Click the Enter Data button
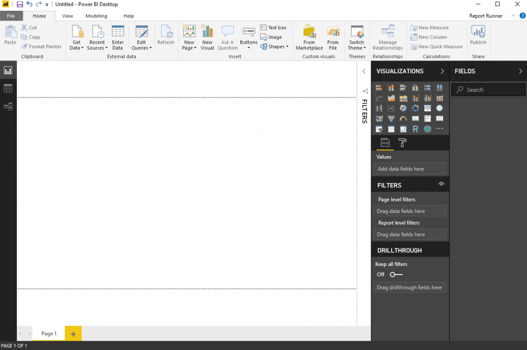This screenshot has height=350, width=527. point(118,38)
